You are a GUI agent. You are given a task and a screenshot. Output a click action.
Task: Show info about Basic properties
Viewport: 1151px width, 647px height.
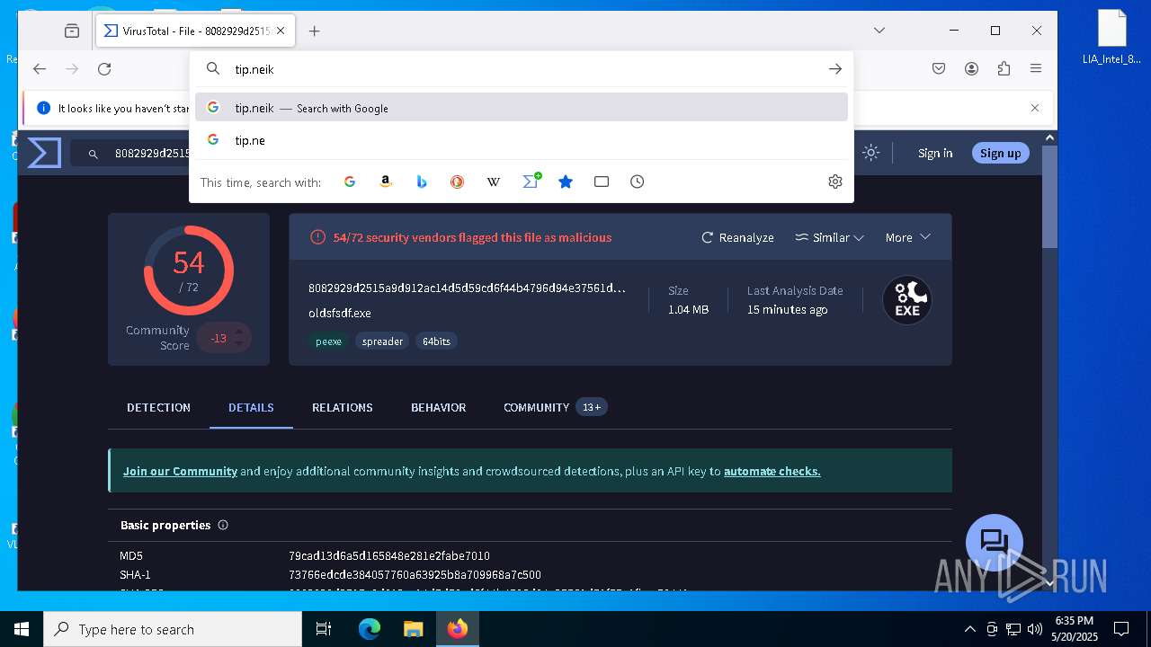(x=223, y=525)
